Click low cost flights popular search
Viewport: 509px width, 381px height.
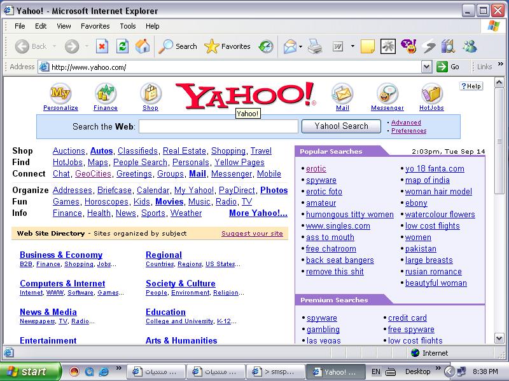point(433,226)
